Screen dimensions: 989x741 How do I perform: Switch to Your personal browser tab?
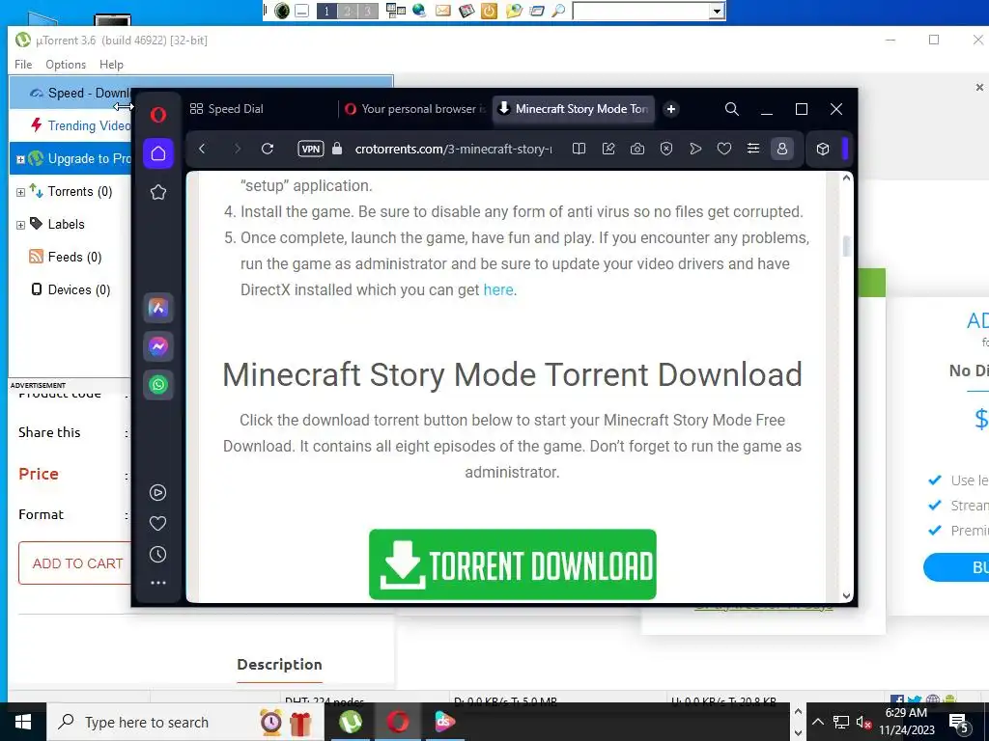(x=415, y=109)
